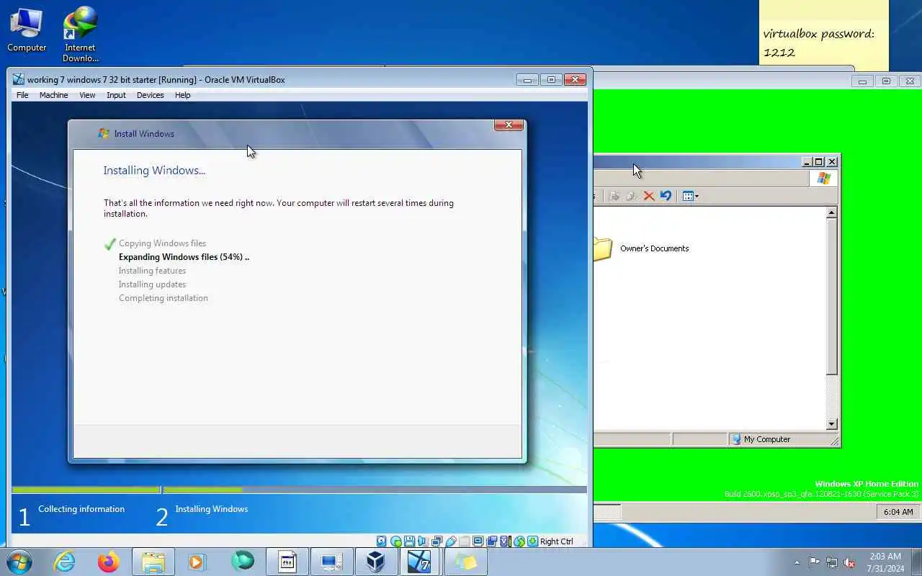Click the mouse integration indicator in VirtualBox status bar
This screenshot has width=922, height=576.
519,541
